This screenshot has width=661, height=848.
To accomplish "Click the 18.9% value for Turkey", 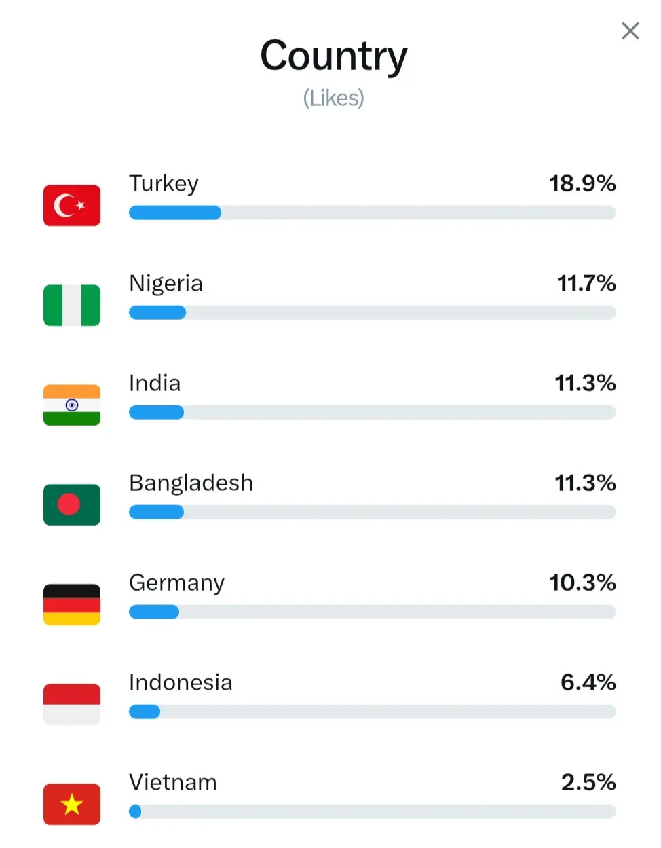I will (582, 183).
